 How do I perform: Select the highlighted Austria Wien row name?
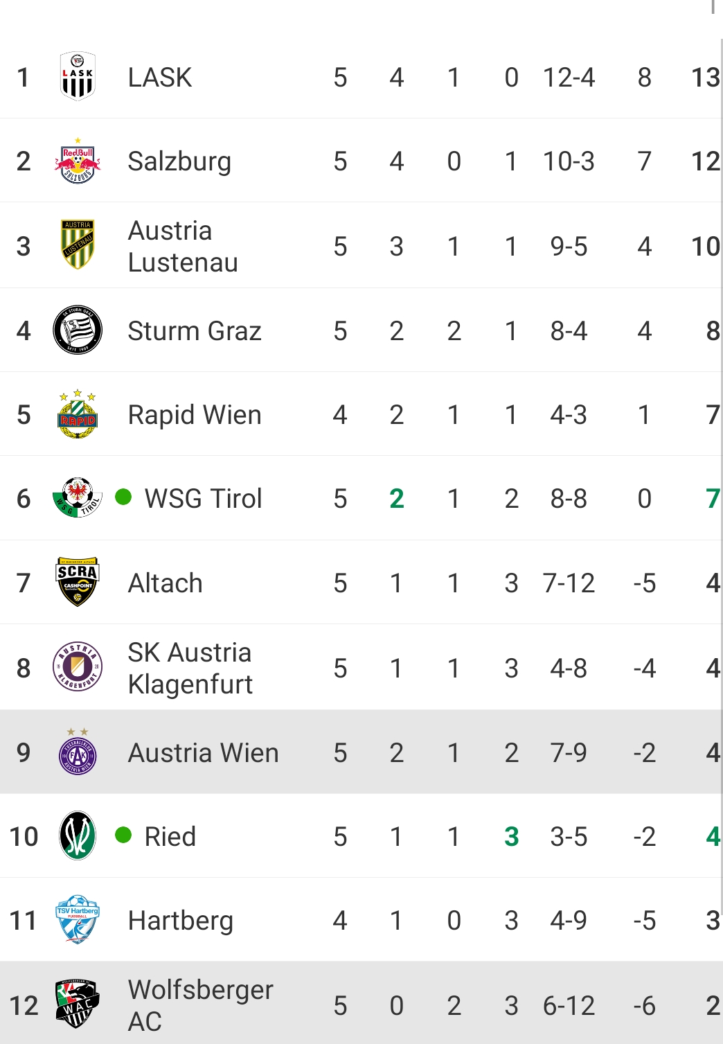pos(204,752)
